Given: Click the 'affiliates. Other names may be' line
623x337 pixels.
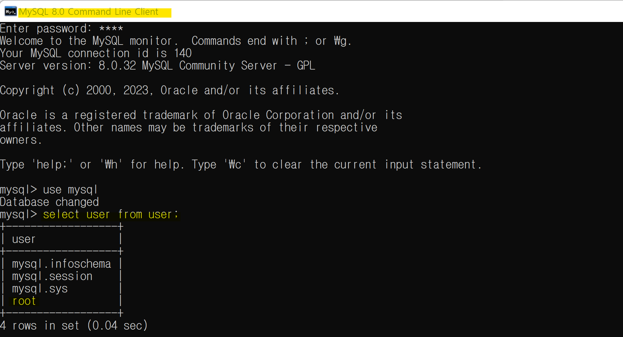Looking at the screenshot, I should (x=189, y=127).
